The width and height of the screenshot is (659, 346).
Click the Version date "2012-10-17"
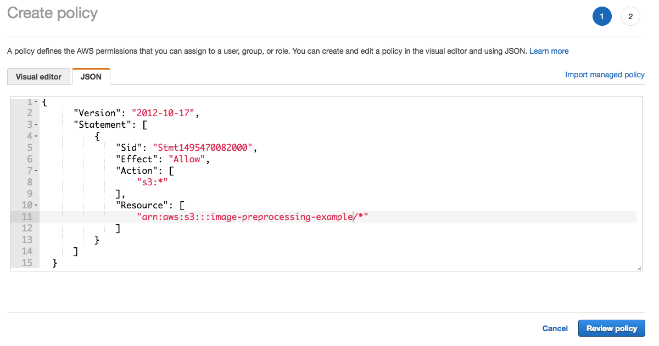(x=164, y=113)
